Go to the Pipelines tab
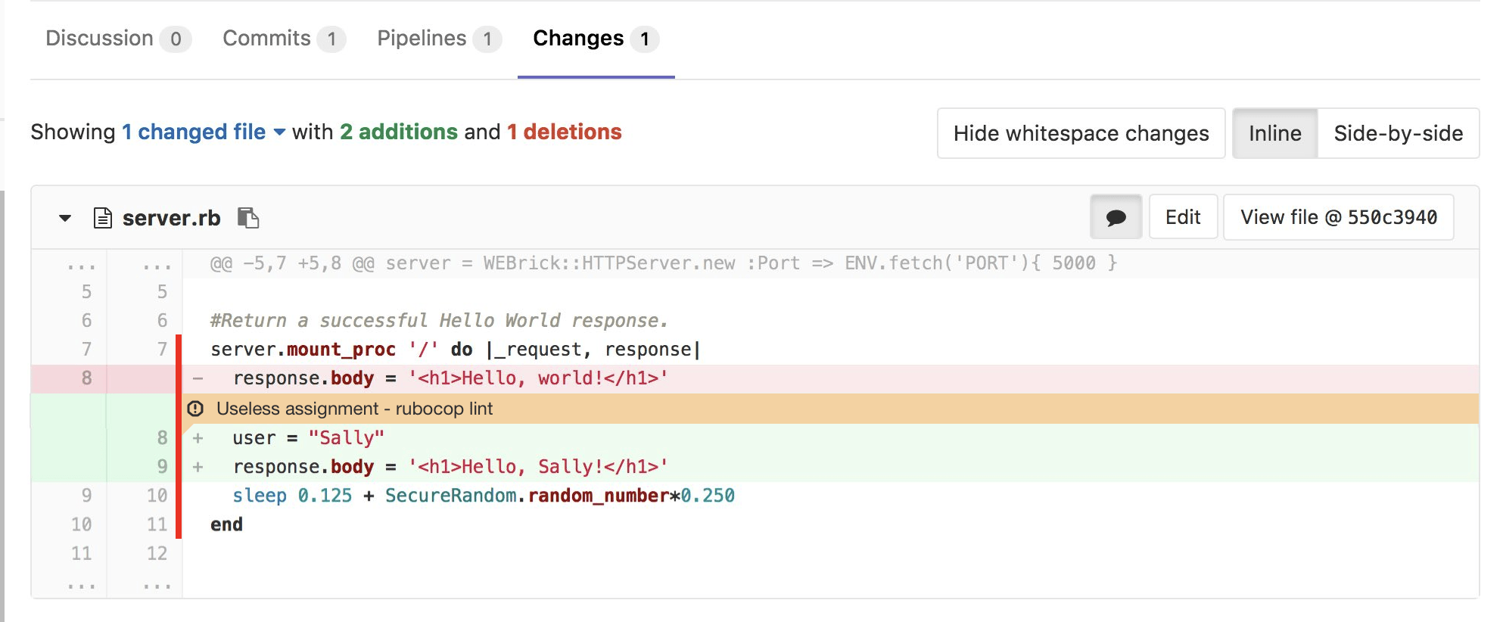The image size is (1503, 622). (x=439, y=39)
